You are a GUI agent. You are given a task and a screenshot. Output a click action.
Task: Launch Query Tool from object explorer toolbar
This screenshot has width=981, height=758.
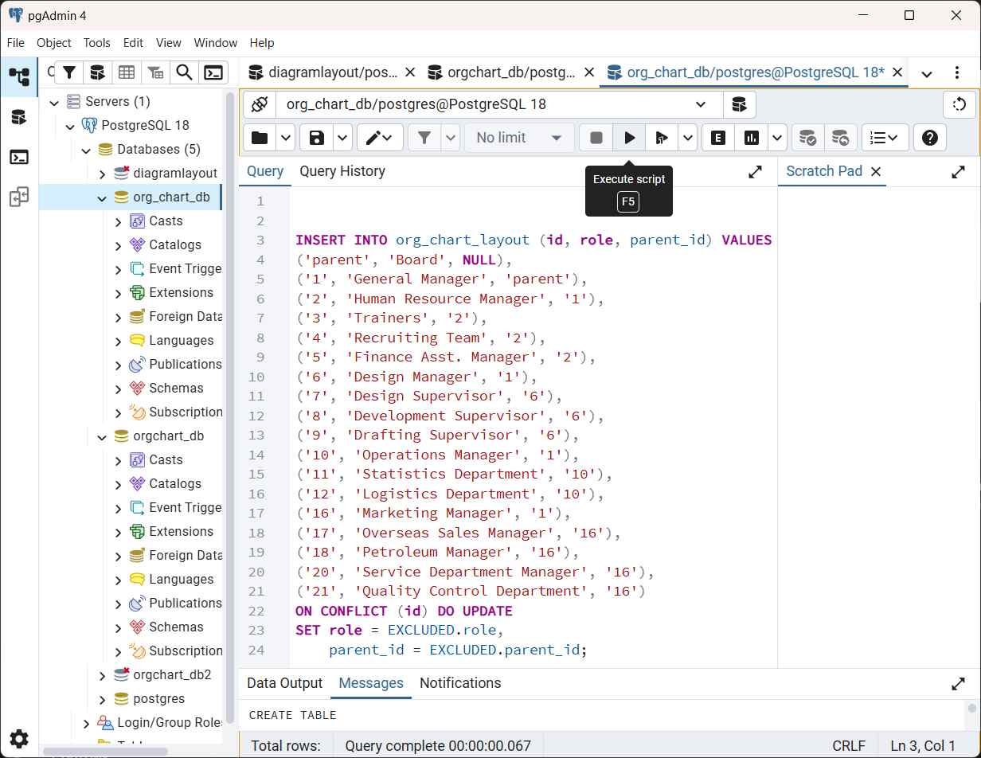click(97, 72)
